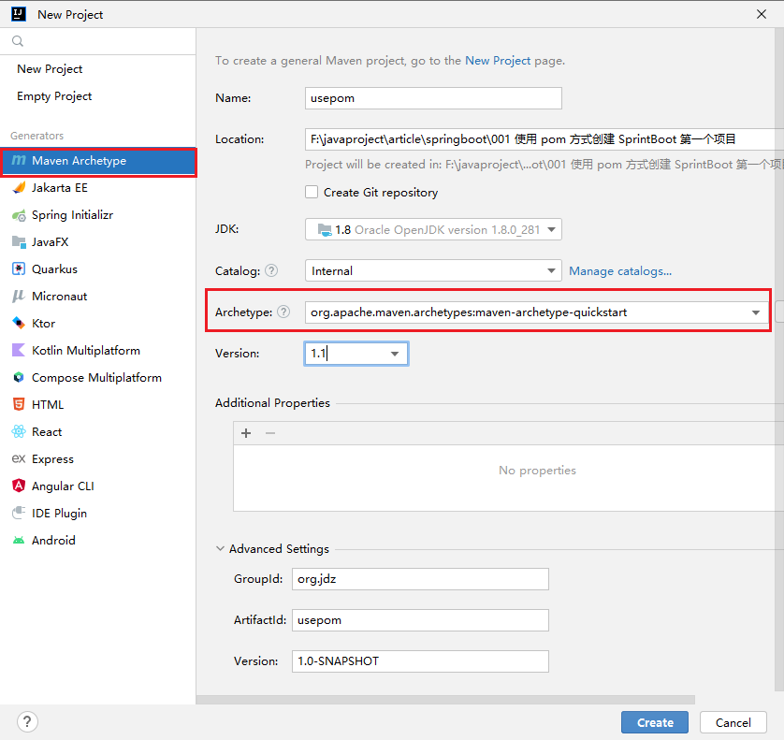Click the Archetype text quickstart value
The height and width of the screenshot is (740, 784).
pos(469,312)
